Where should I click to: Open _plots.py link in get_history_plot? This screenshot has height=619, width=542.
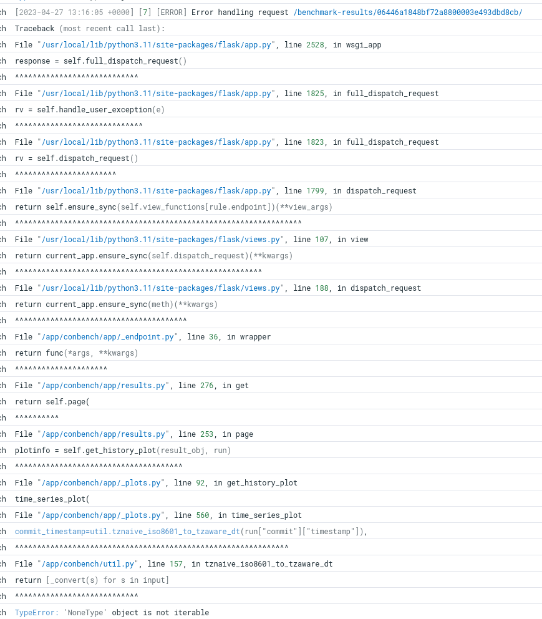(101, 482)
